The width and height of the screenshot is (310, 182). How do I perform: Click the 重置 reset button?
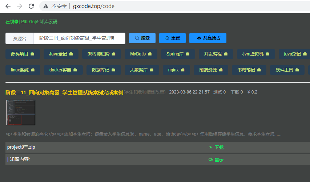click(172, 38)
